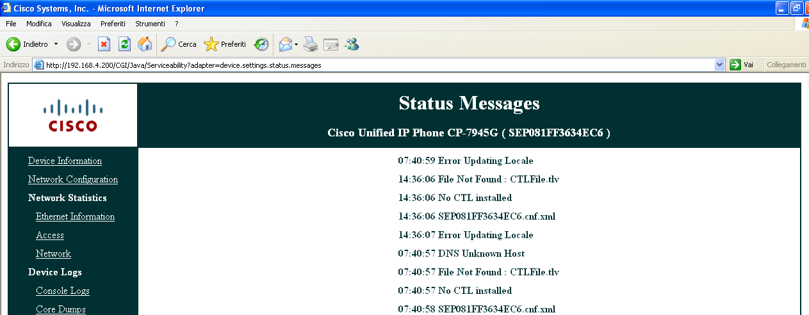The width and height of the screenshot is (809, 315).
Task: Click inside the address URL field
Action: 378,65
